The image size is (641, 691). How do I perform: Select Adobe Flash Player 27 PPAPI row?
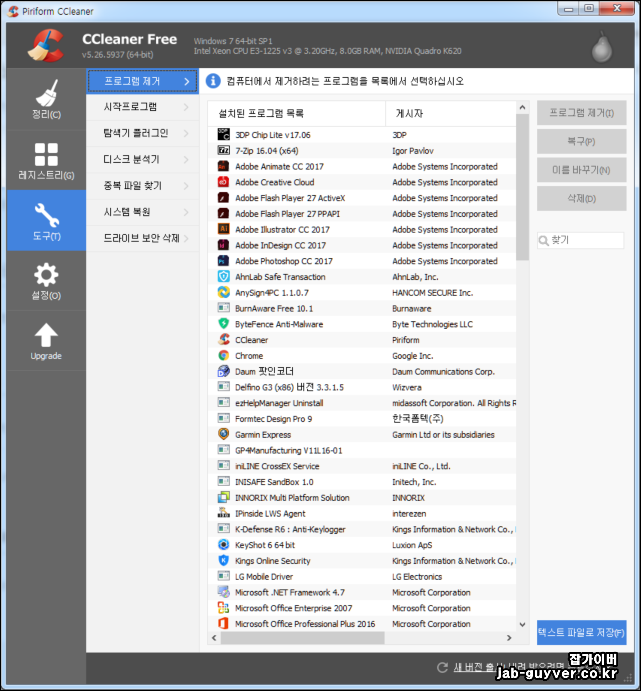tap(362, 214)
